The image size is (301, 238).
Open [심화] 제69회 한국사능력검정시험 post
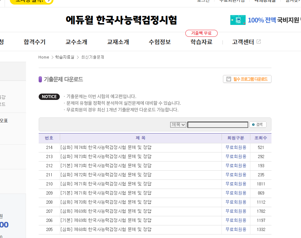(x=106, y=211)
